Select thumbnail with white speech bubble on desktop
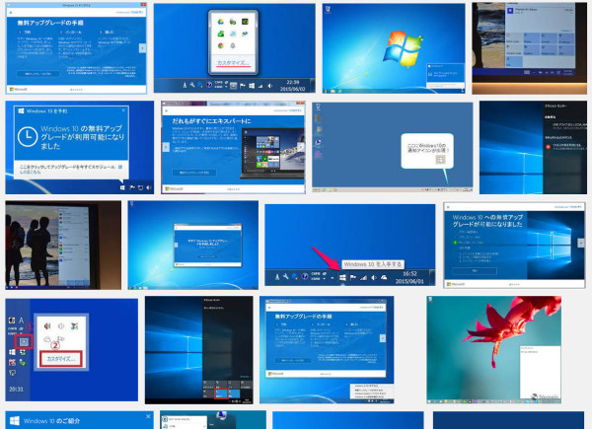Image resolution: width=592 pixels, height=429 pixels. (x=393, y=148)
